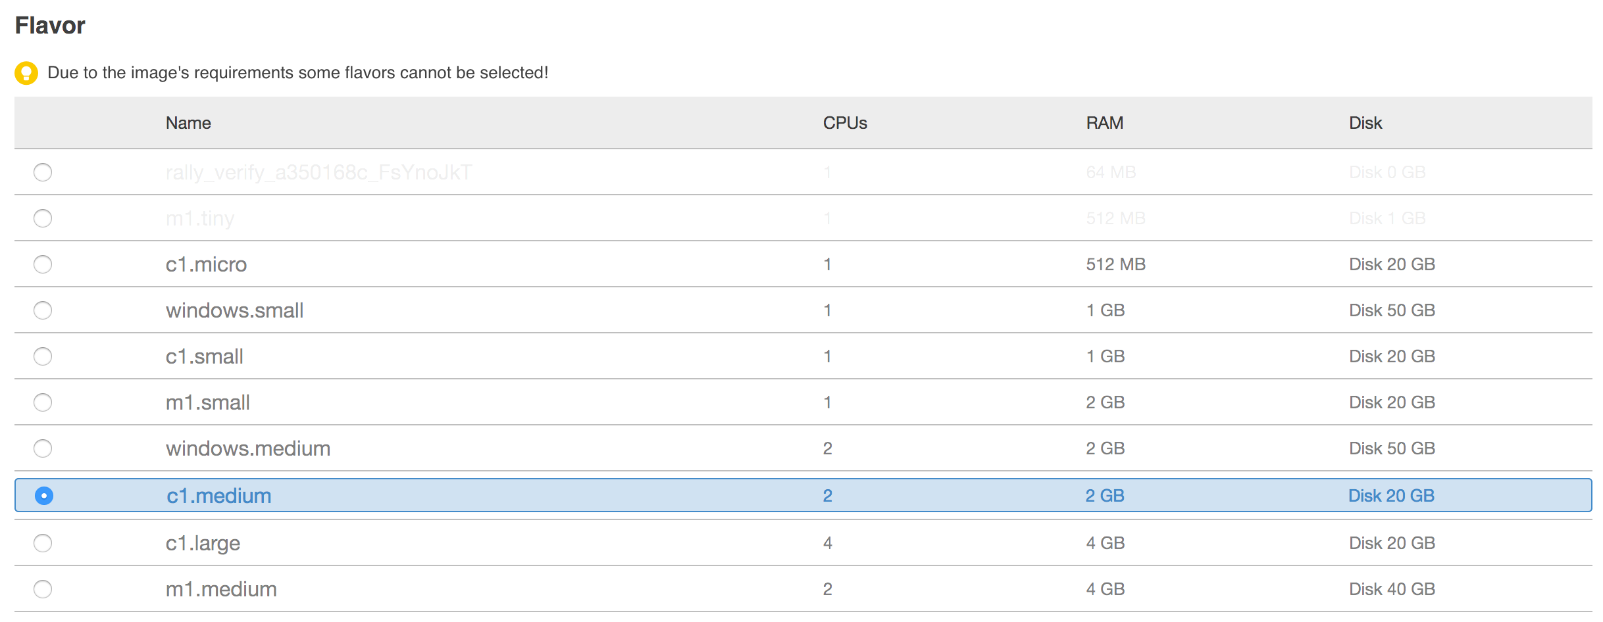Click 2 GB RAM in m1.small row
The image size is (1603, 622).
click(x=1106, y=402)
